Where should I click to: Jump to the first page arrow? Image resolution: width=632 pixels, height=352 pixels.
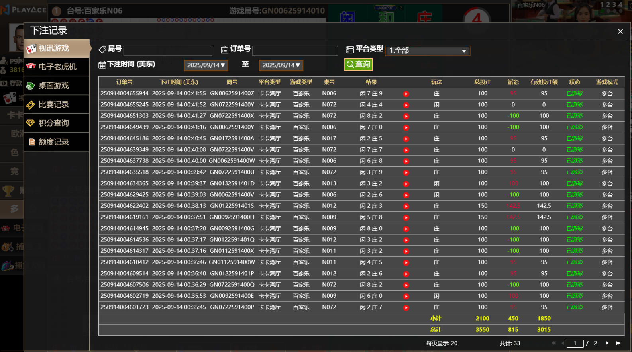point(553,343)
